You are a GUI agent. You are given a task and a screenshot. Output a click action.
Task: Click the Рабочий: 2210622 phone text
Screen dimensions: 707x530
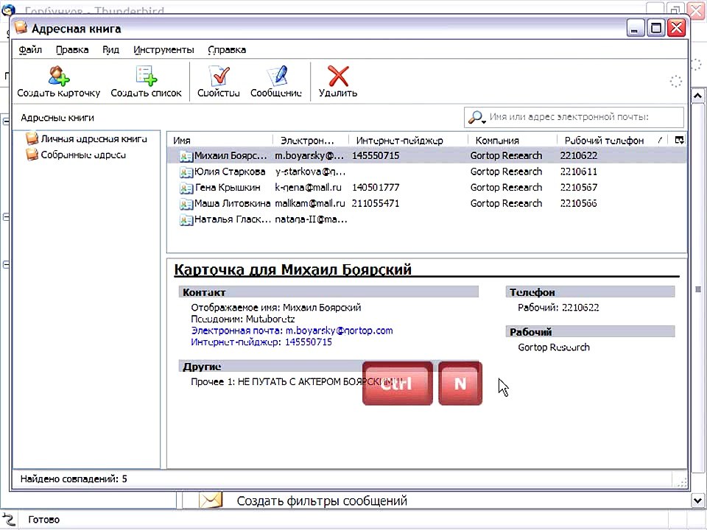coord(558,308)
